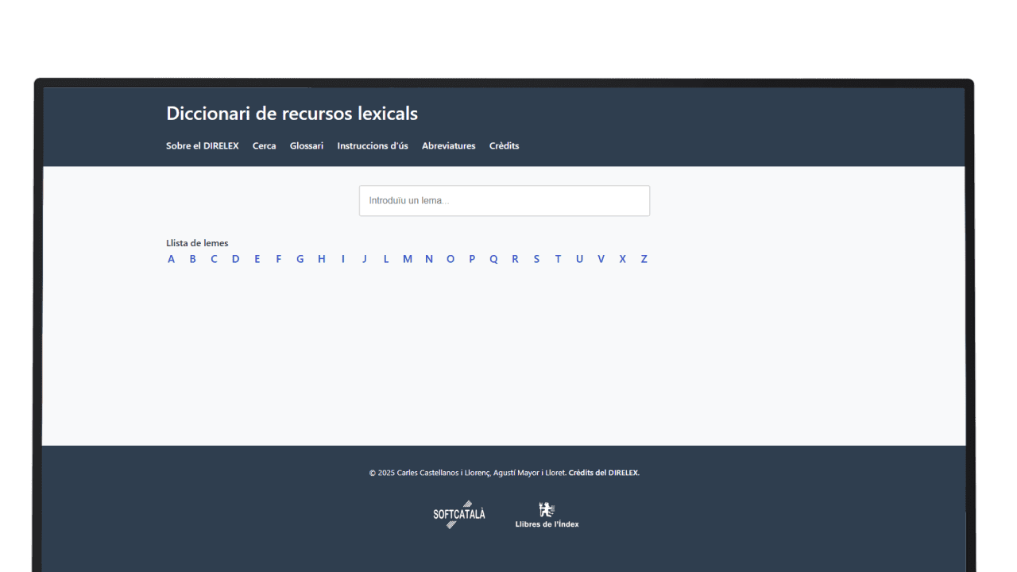Screen dimensions: 1017x572
Task: Open the Abreviatures page
Action: 448,146
